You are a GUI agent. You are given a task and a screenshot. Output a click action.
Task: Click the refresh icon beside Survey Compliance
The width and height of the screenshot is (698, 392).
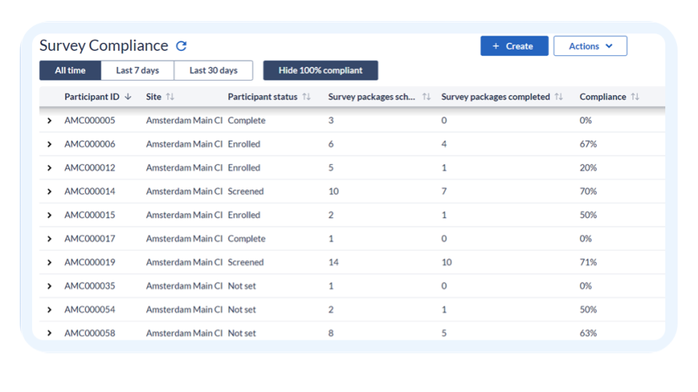[x=181, y=46]
